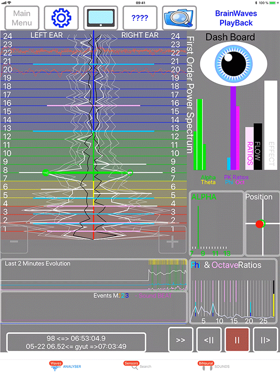280x373 pixels.
Task: Tap the RATIOS pink bar
Action: coord(249,148)
